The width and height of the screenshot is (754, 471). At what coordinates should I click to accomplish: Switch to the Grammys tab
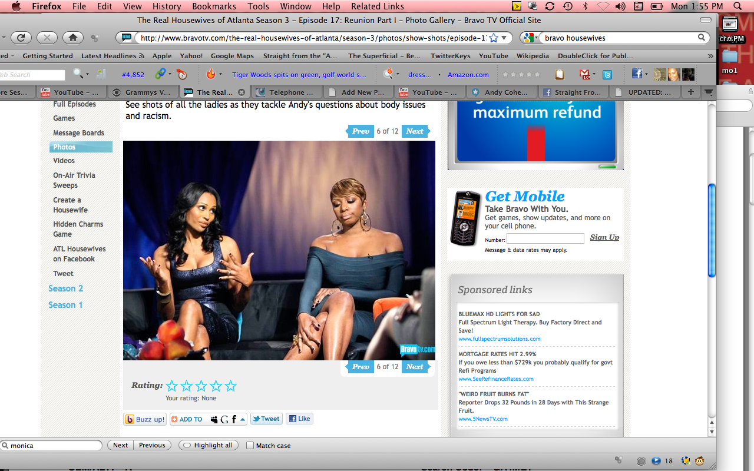tap(143, 92)
